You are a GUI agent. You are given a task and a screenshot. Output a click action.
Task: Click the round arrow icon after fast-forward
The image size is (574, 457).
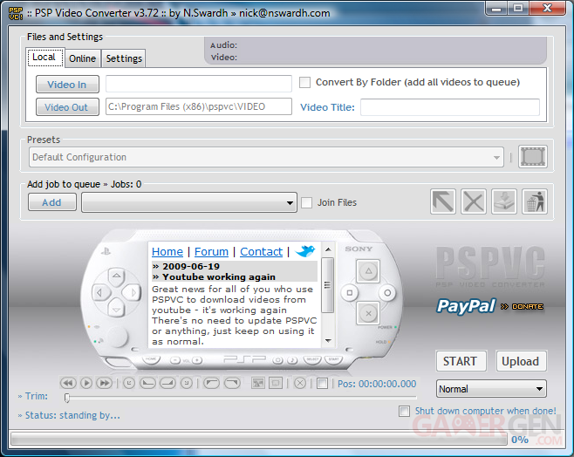coord(129,383)
